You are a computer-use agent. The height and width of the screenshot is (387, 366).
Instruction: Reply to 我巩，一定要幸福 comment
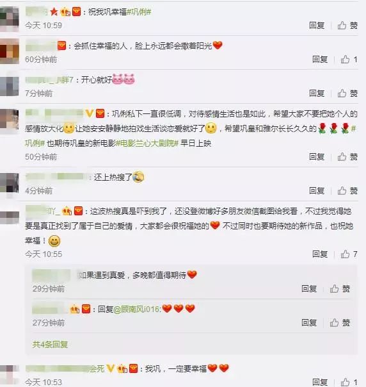(320, 382)
